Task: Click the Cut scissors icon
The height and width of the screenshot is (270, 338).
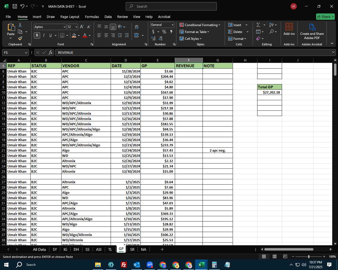Action: point(20,25)
